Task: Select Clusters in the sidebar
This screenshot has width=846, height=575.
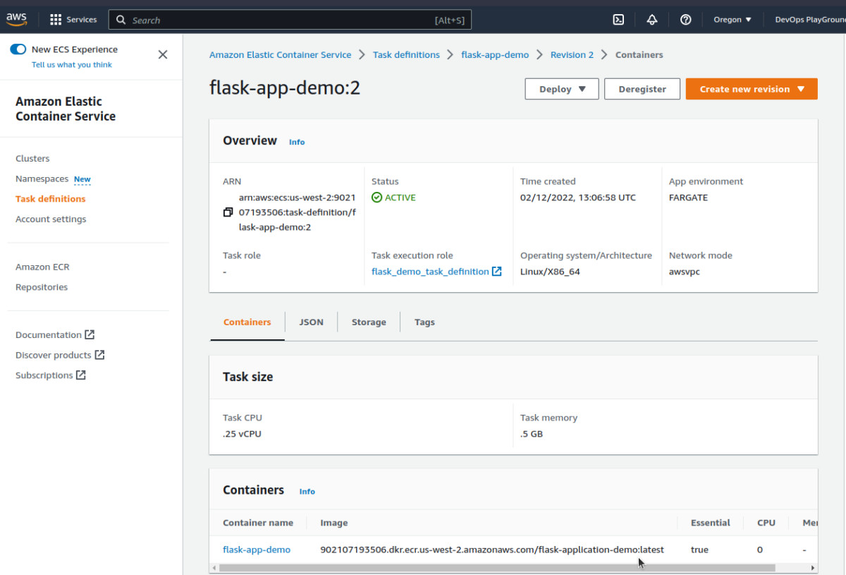Action: click(32, 159)
